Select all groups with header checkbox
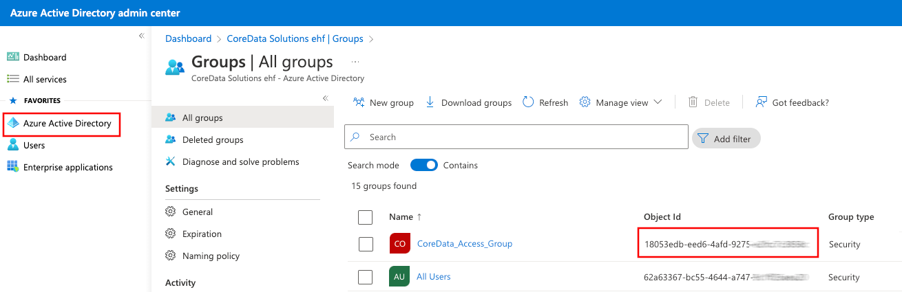 click(366, 217)
